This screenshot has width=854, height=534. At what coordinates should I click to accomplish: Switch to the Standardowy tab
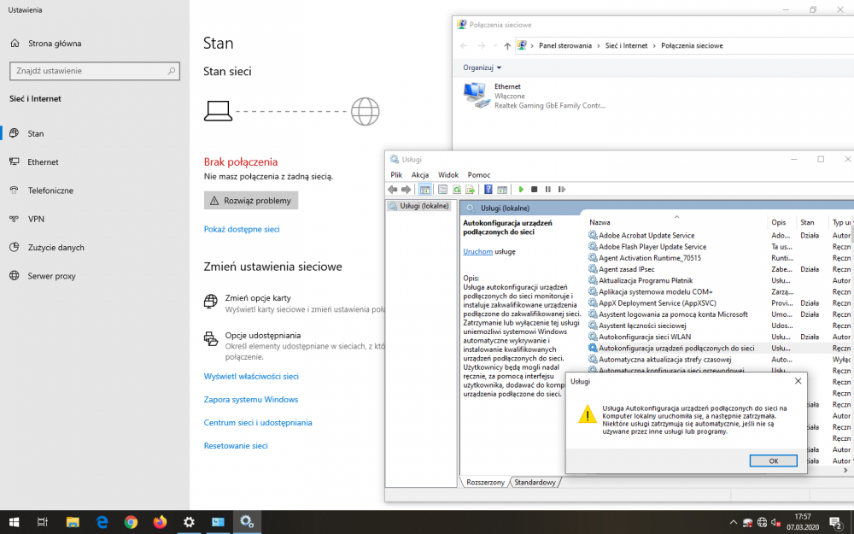click(x=535, y=483)
